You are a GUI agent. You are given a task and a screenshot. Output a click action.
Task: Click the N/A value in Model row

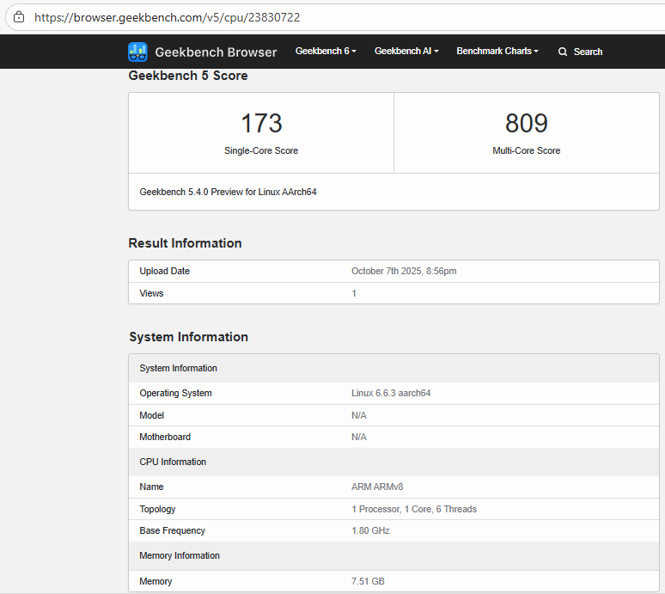(359, 415)
